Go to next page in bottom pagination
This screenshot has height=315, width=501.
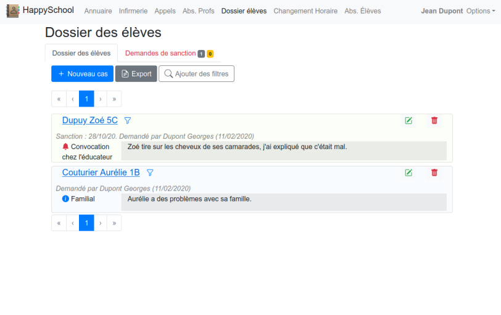click(101, 223)
